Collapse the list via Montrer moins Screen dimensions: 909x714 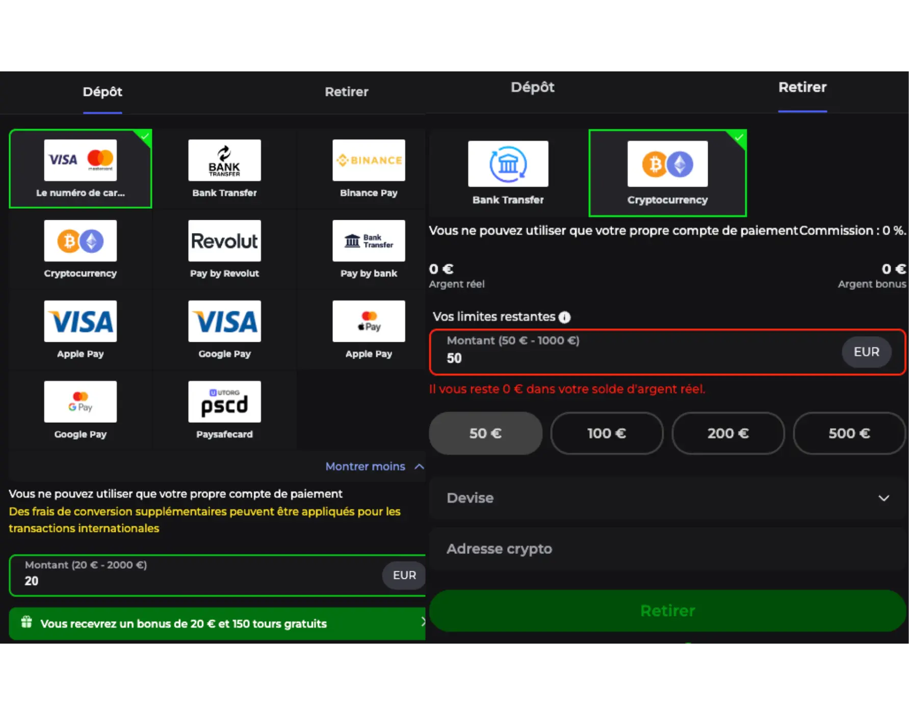[x=374, y=466]
